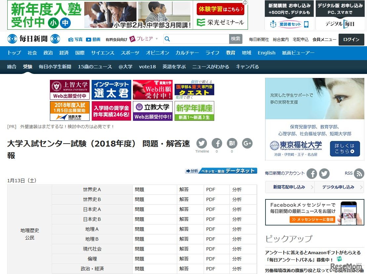Click the ログイン button
Image resolution: width=367 pixels, height=274 pixels.
click(x=351, y=39)
